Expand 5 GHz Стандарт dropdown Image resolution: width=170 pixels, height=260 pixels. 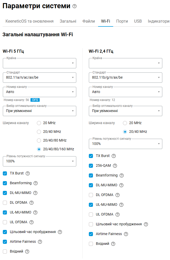point(39,77)
